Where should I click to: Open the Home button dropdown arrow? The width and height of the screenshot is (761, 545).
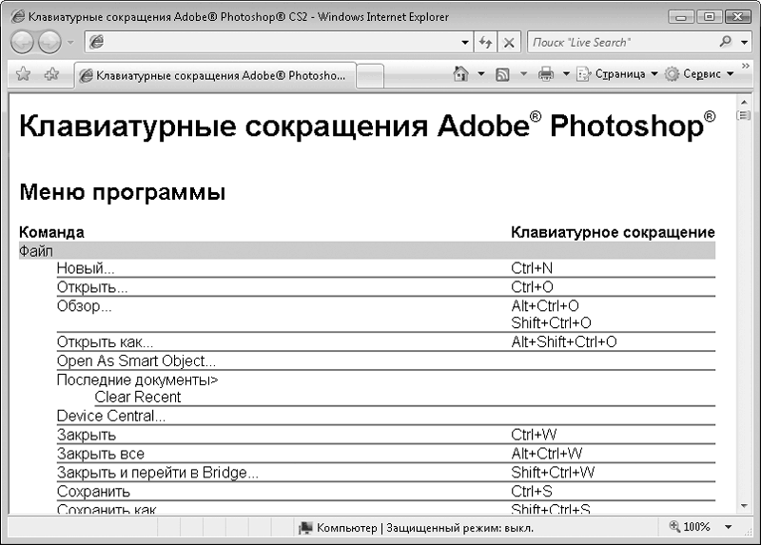481,73
